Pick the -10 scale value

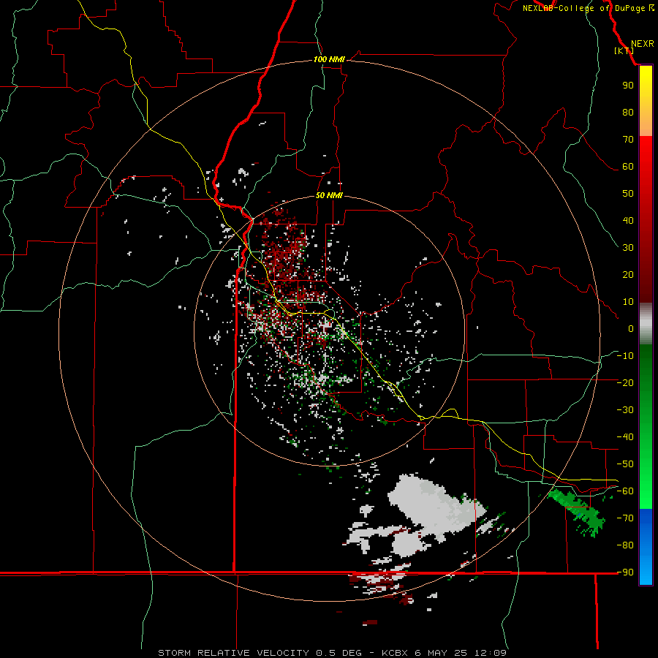625,356
